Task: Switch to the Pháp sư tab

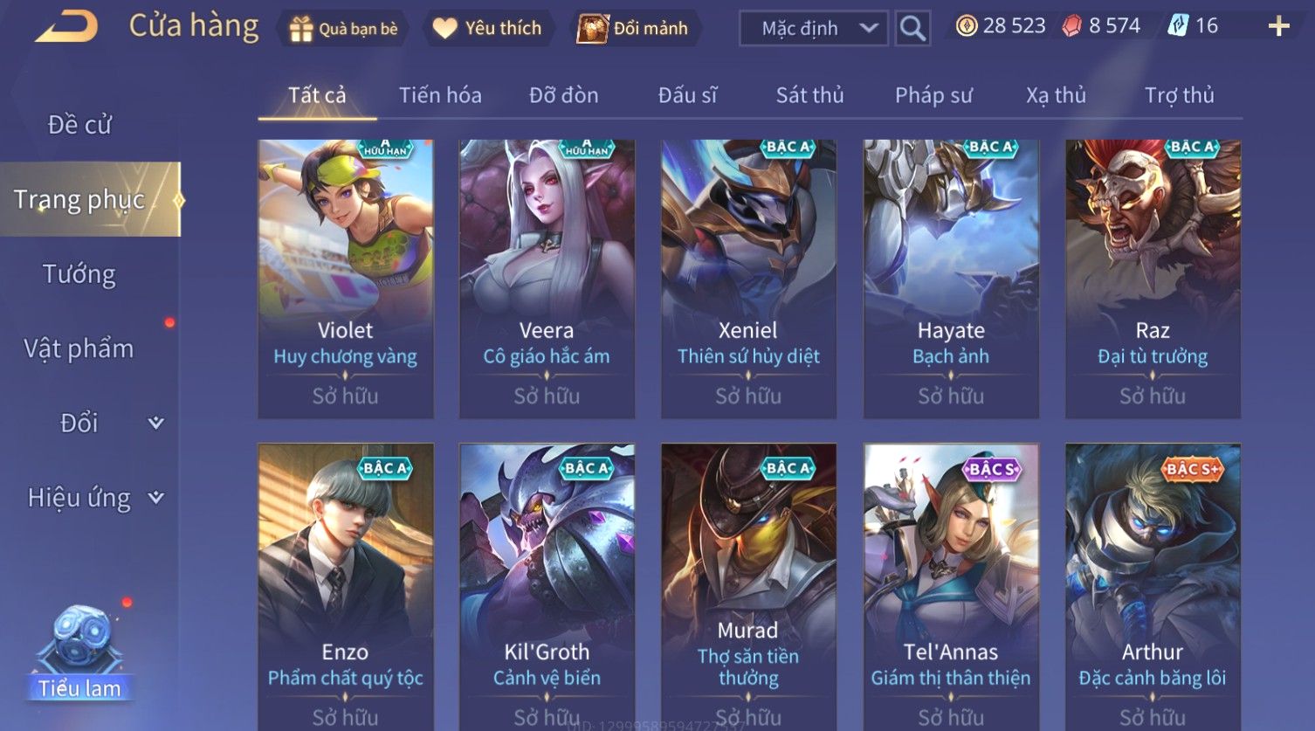Action: click(x=933, y=95)
